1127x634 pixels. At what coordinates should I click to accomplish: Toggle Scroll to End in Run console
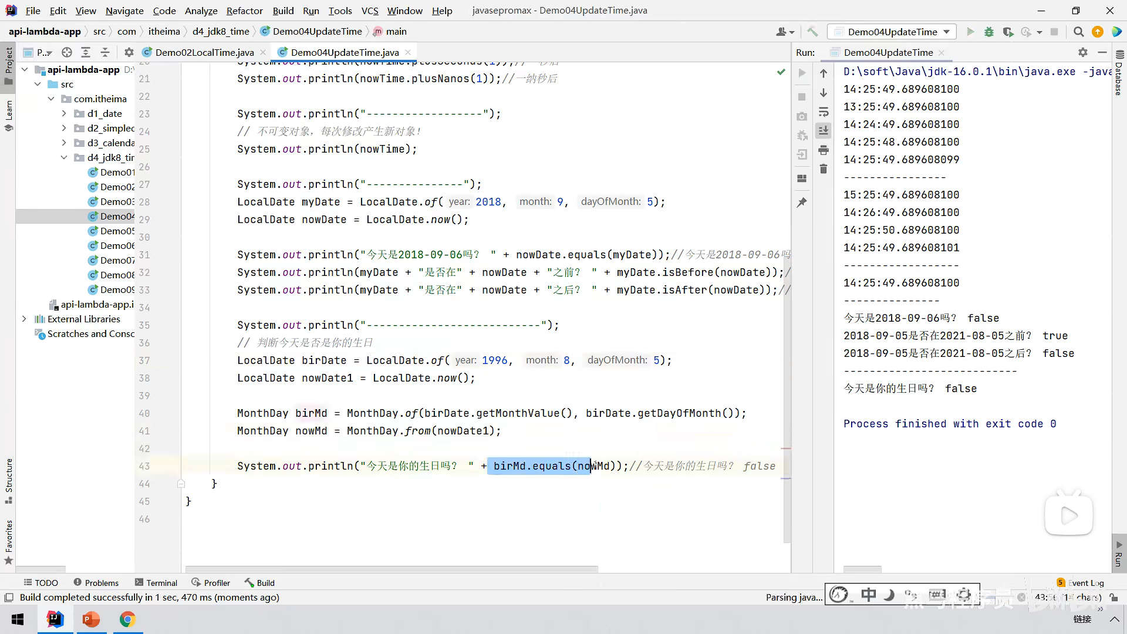click(x=824, y=130)
